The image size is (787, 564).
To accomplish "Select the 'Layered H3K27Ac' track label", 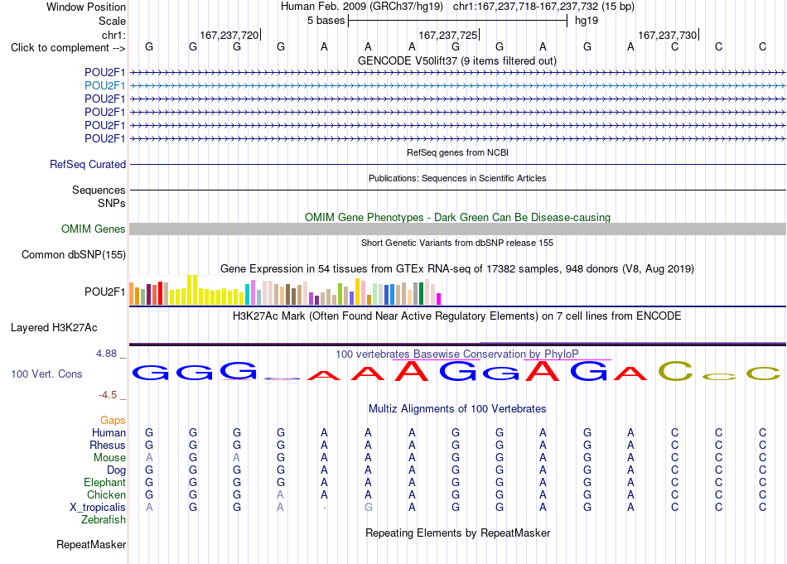I will [x=54, y=328].
